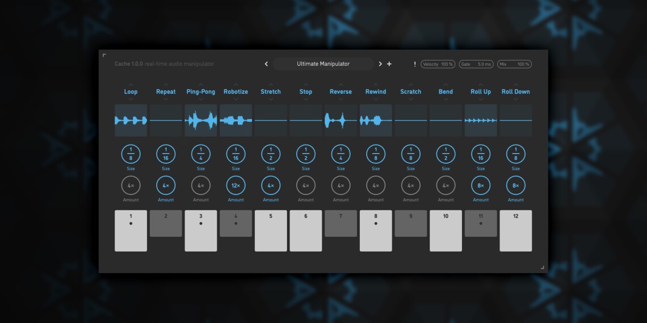Select the Rewind effect label

point(376,92)
